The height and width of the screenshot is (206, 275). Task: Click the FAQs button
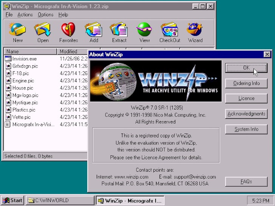[246, 181]
